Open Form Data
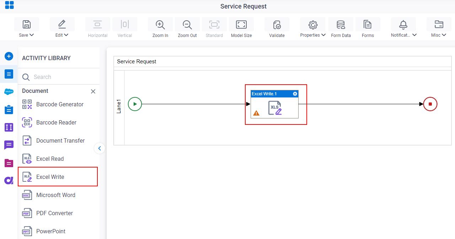The height and width of the screenshot is (239, 455). pos(341,24)
